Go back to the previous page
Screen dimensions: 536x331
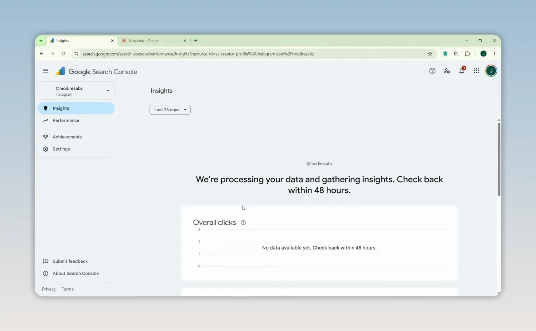42,54
